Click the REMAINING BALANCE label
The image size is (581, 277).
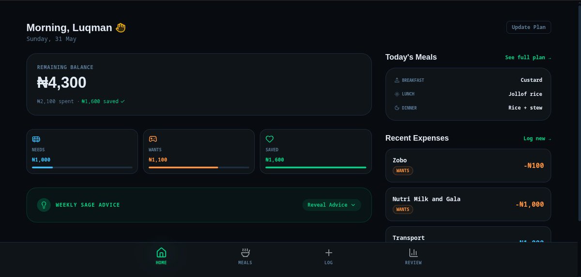(x=65, y=67)
